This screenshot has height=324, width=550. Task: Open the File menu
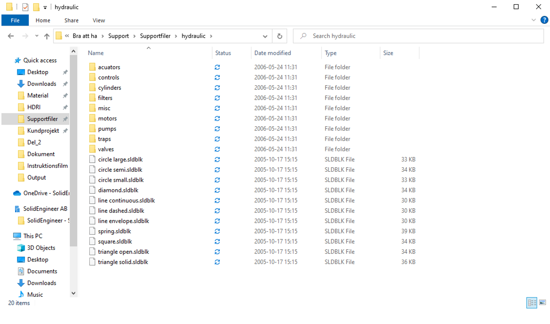coord(15,20)
